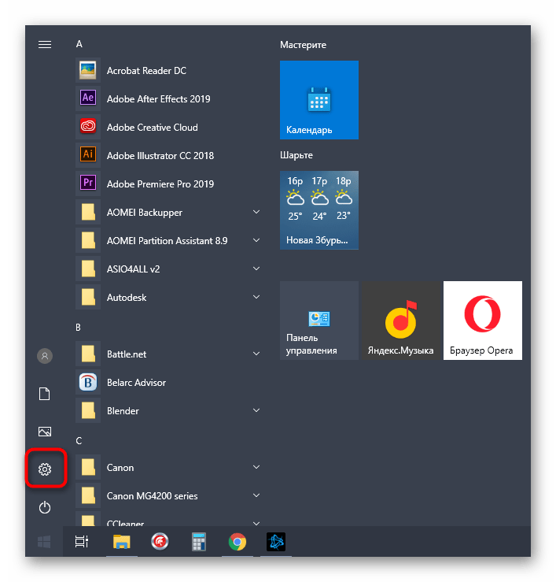Click the Power button icon
The width and height of the screenshot is (556, 582).
tap(45, 508)
